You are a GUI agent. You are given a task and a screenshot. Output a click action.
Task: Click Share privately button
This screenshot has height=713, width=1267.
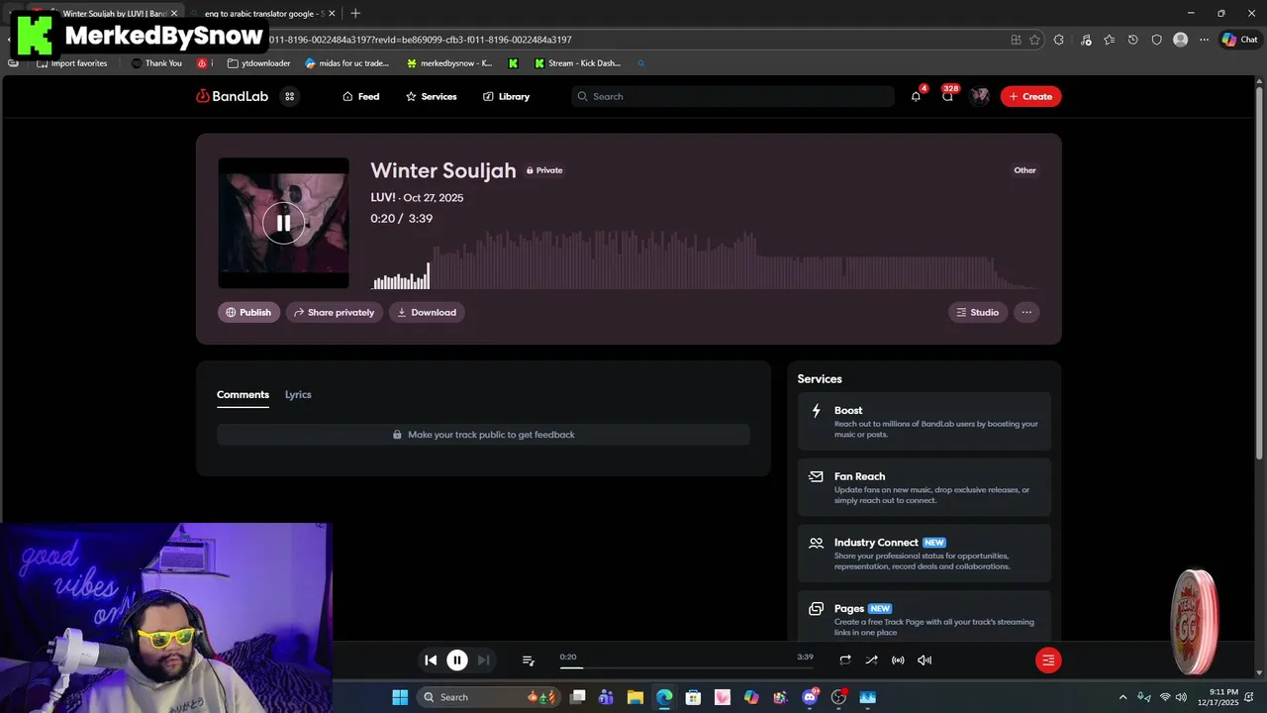tap(335, 312)
